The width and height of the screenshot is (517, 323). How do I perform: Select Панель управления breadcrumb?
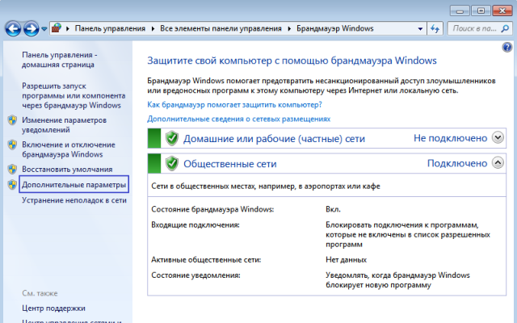tap(110, 29)
